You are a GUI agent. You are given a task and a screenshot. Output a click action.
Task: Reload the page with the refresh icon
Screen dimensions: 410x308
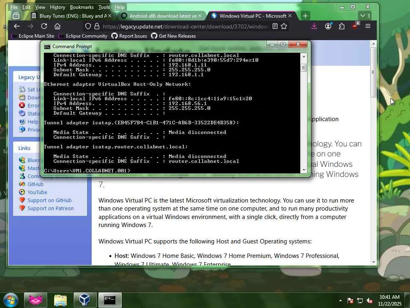[44, 26]
